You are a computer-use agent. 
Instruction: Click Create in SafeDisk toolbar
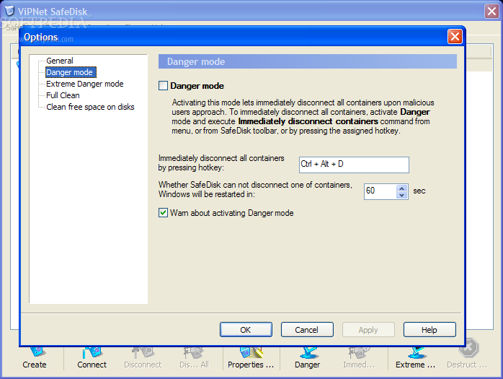pyautogui.click(x=35, y=357)
